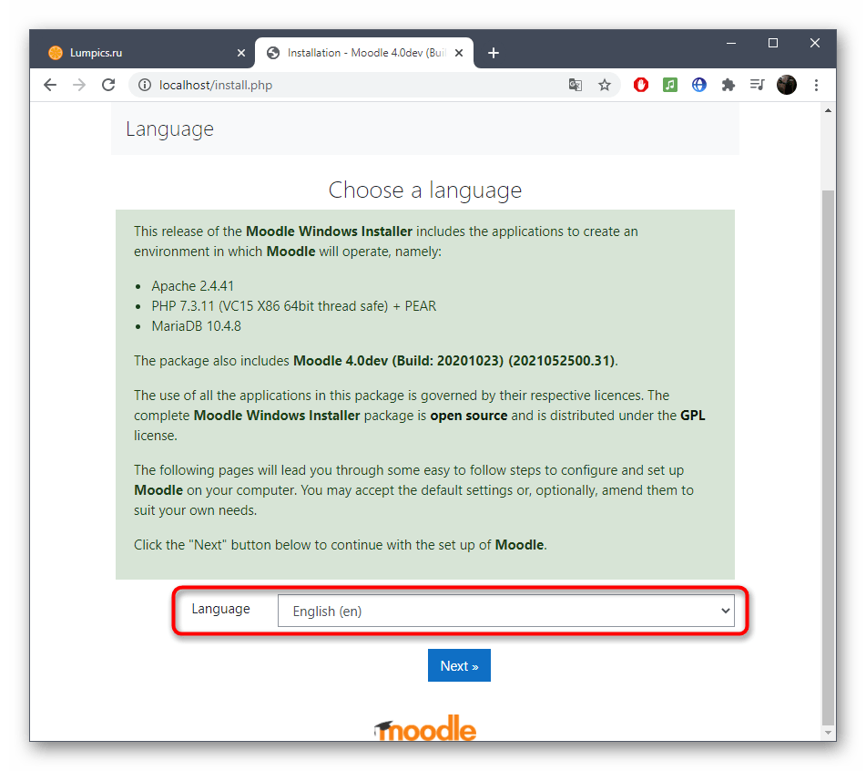
Task: Open the Chrome three-dot menu
Action: (x=816, y=85)
